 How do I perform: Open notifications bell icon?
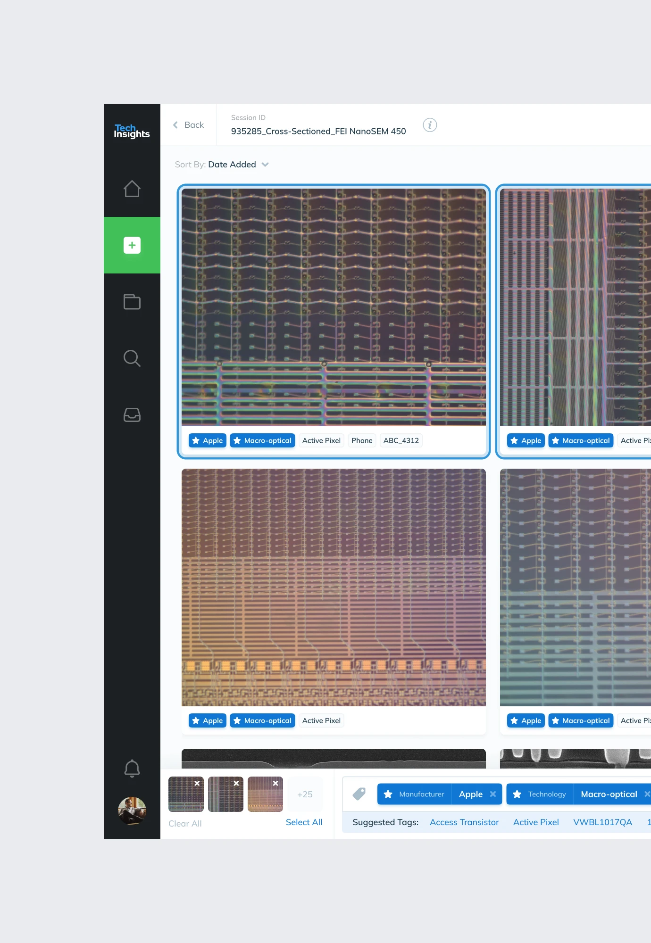tap(132, 768)
